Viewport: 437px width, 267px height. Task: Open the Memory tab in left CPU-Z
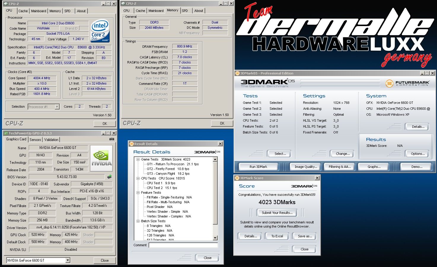coord(55,11)
